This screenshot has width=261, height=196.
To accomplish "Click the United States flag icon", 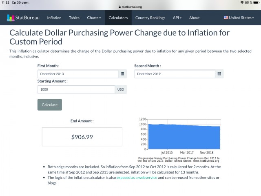I will (x=226, y=18).
